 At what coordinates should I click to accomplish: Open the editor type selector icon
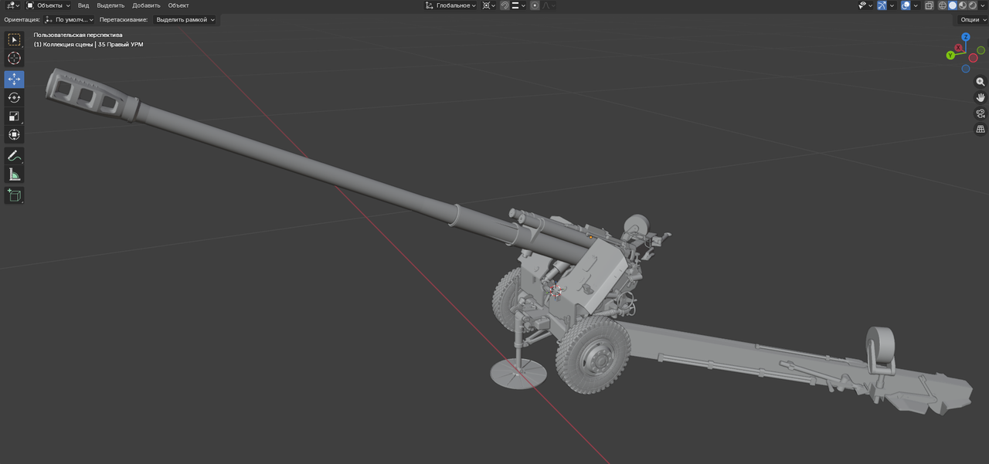click(12, 5)
